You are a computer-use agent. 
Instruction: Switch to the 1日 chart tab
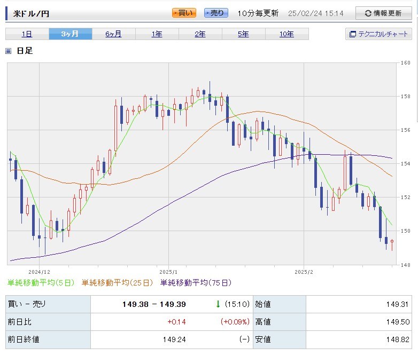point(27,34)
